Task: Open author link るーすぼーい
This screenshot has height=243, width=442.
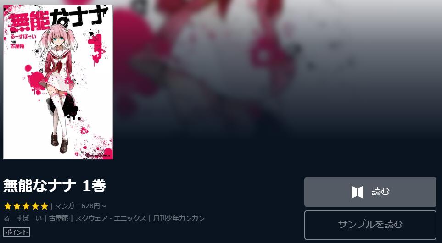Action: coord(22,218)
